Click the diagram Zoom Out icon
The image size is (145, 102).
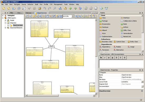pyautogui.click(x=80, y=16)
